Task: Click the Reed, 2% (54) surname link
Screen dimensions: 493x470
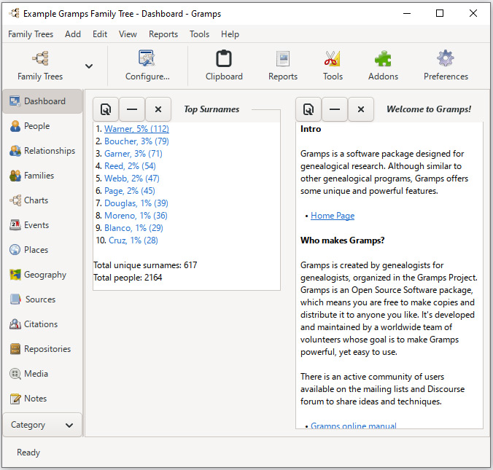Action: coord(130,166)
